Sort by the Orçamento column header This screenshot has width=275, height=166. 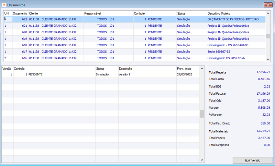click(20, 13)
